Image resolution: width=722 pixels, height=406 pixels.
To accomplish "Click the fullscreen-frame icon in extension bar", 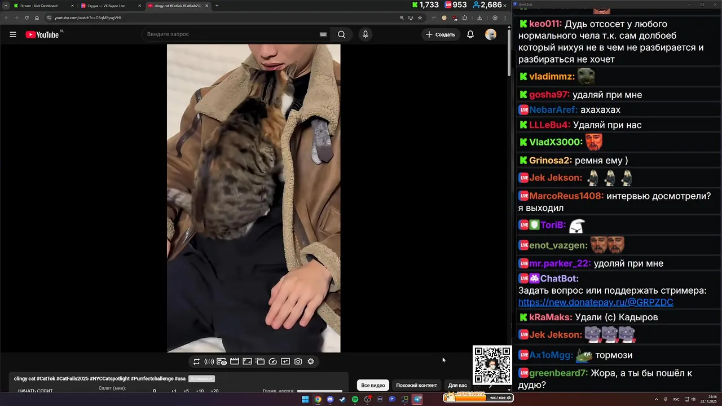I will pos(247,361).
